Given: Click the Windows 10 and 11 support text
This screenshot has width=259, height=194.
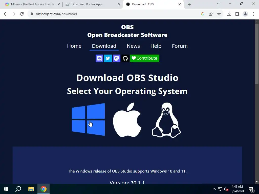Looking at the screenshot, I should [127, 171].
